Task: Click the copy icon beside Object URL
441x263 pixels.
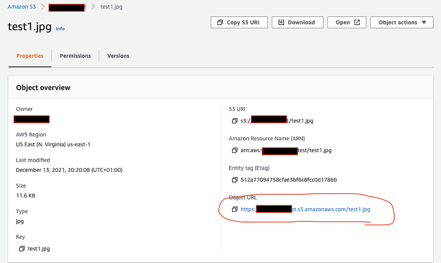Action: (x=234, y=210)
